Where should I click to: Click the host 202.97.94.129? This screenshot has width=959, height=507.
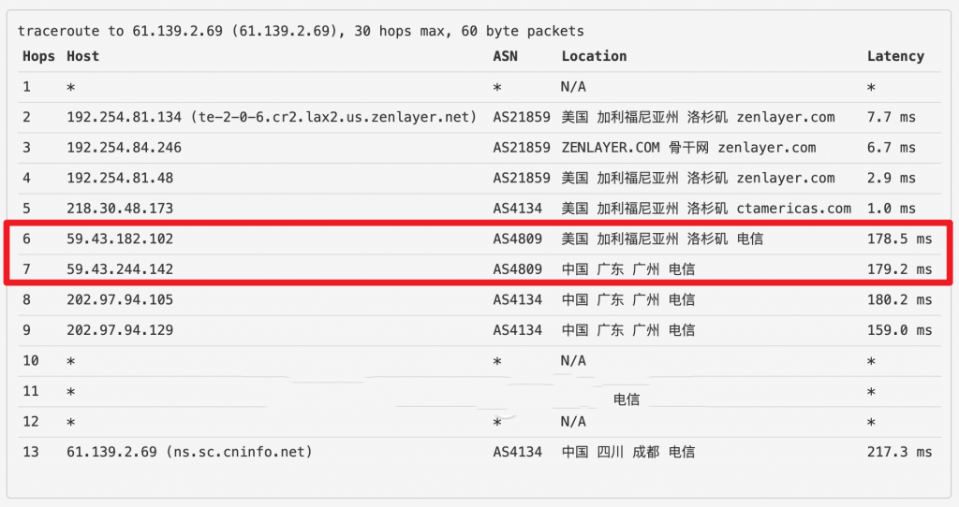coord(120,330)
